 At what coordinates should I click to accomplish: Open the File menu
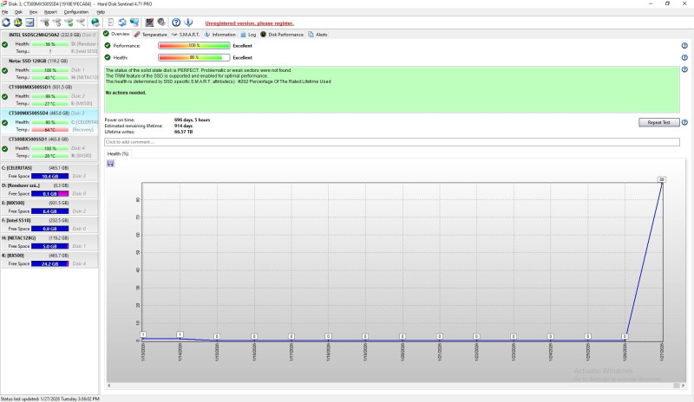click(x=5, y=12)
